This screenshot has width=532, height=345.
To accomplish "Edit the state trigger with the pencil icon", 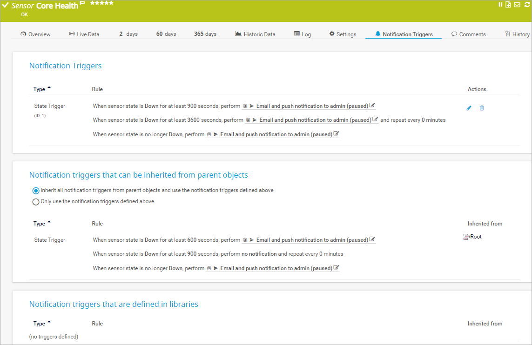I will 469,108.
